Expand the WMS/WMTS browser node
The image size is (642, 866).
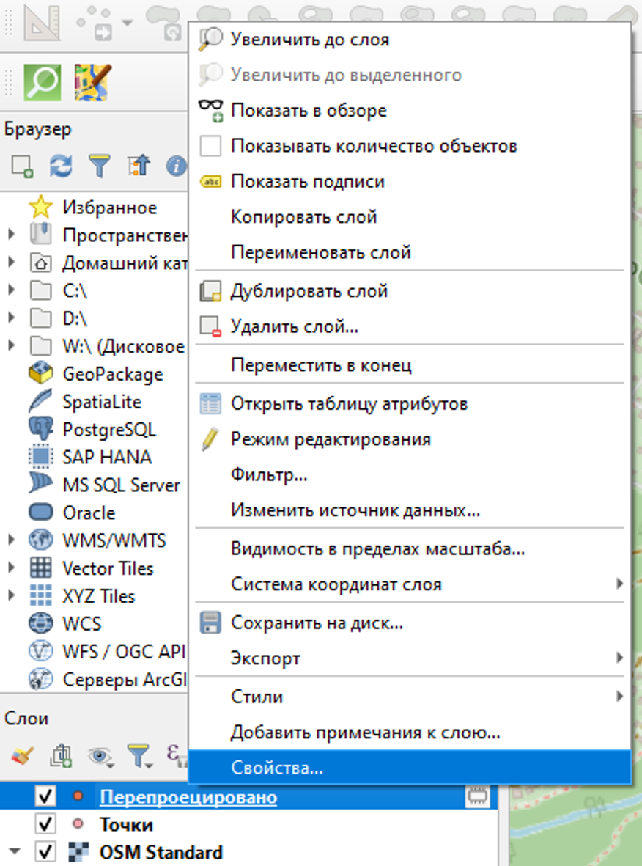coord(11,541)
